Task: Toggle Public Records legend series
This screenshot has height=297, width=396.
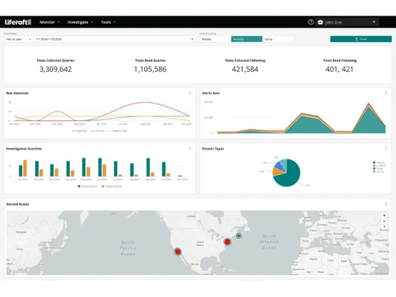Action: pos(112,186)
